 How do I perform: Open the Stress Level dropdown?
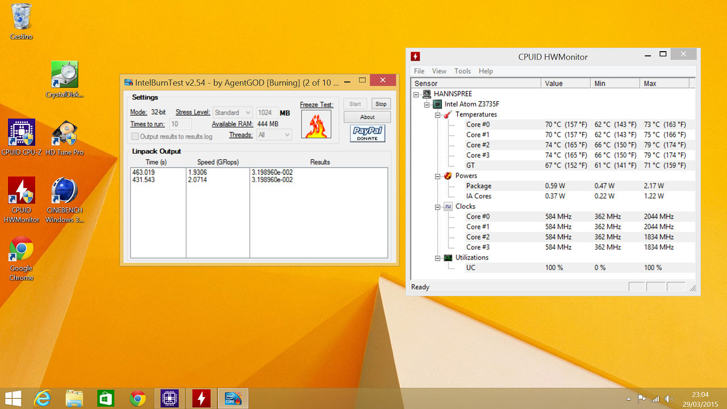point(232,112)
